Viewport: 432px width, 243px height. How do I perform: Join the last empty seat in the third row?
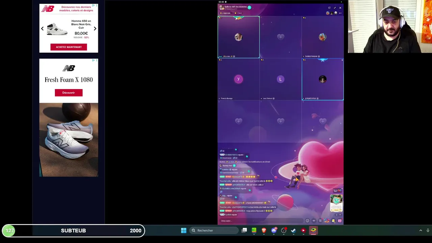click(x=322, y=121)
